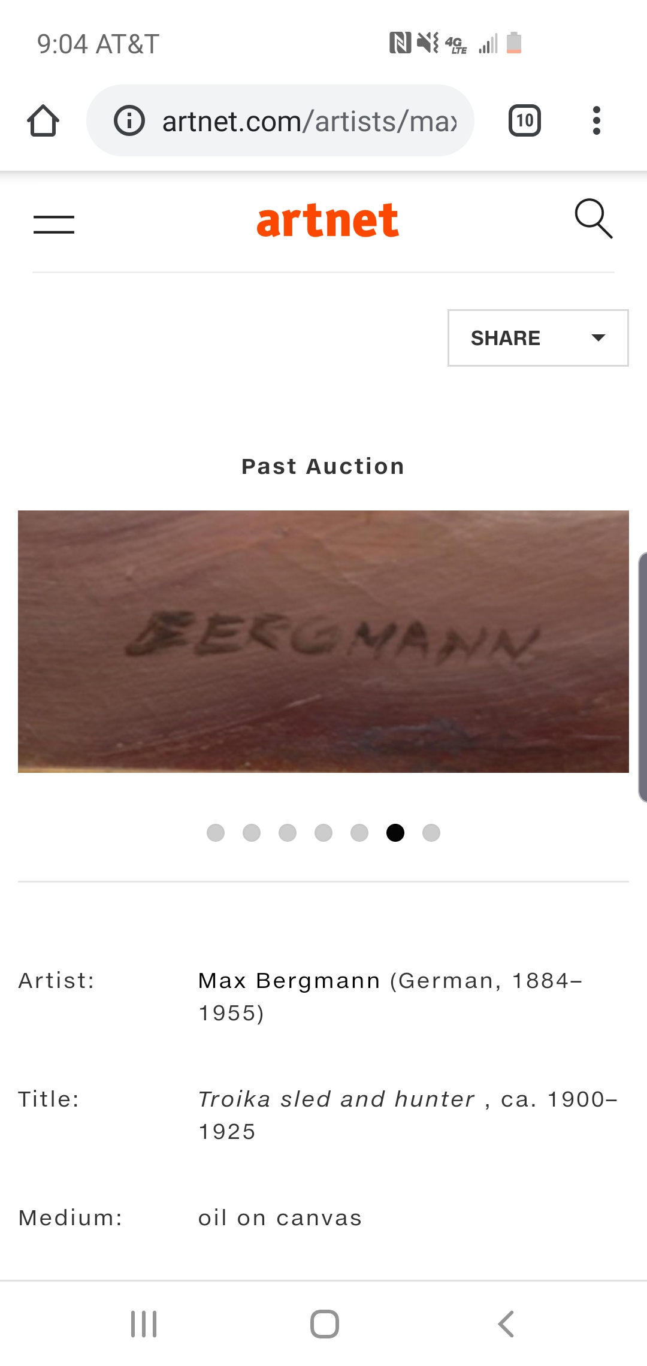Open the site info icon in address bar
The height and width of the screenshot is (1366, 647).
pyautogui.click(x=129, y=120)
